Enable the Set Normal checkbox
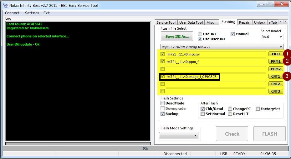The height and width of the screenshot is (159, 291). coord(203,113)
